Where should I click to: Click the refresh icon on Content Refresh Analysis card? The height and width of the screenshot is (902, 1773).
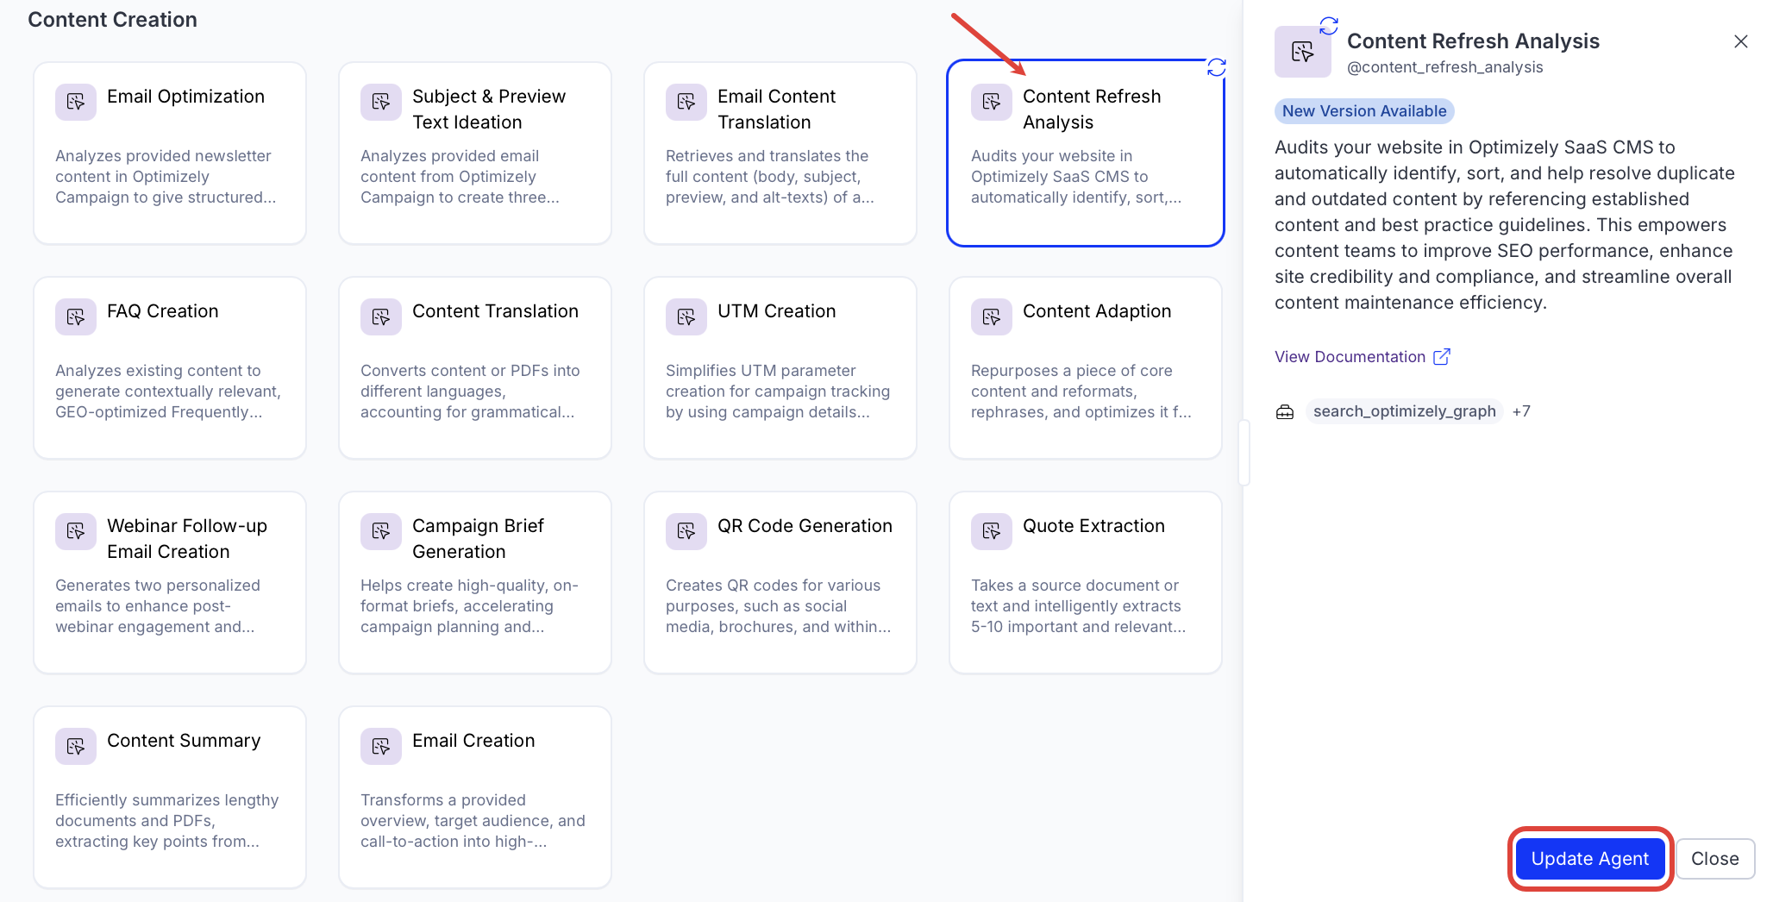(1216, 67)
